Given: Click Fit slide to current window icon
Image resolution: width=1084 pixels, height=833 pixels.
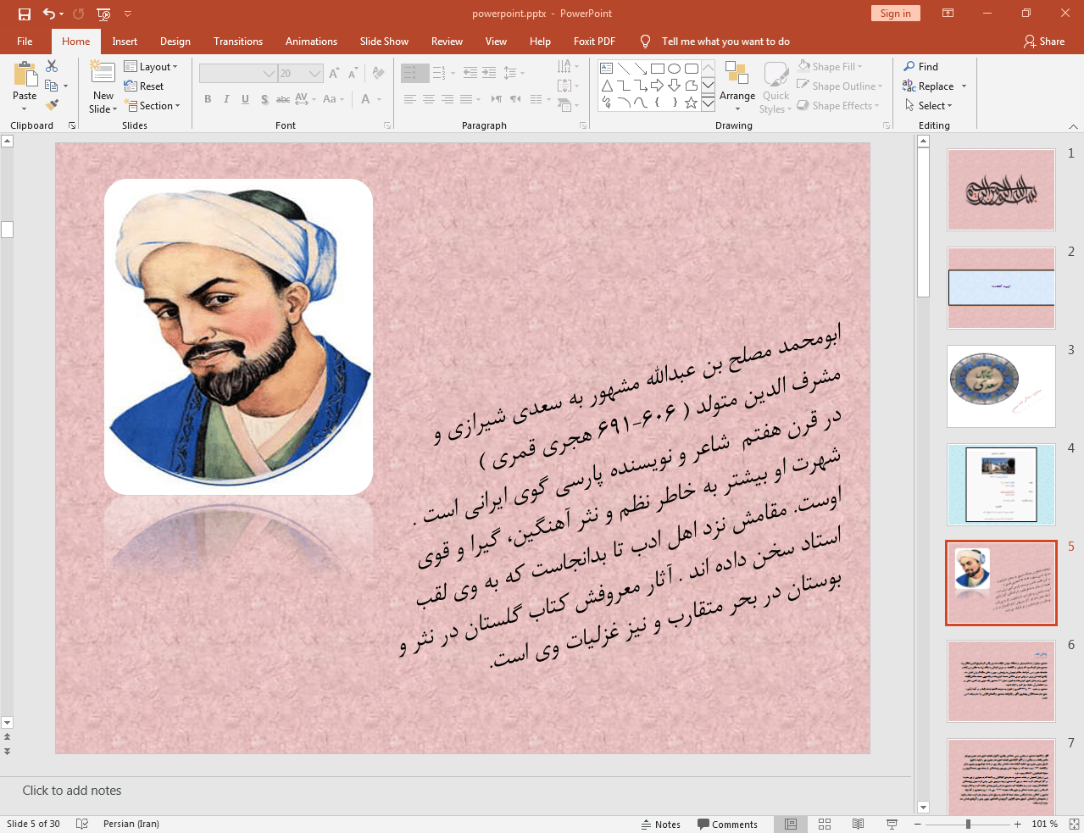Looking at the screenshot, I should click(x=1074, y=824).
